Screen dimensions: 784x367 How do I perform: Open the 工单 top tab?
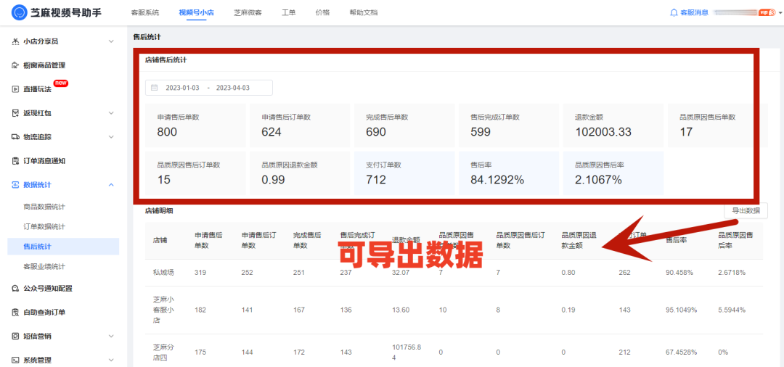click(x=289, y=12)
